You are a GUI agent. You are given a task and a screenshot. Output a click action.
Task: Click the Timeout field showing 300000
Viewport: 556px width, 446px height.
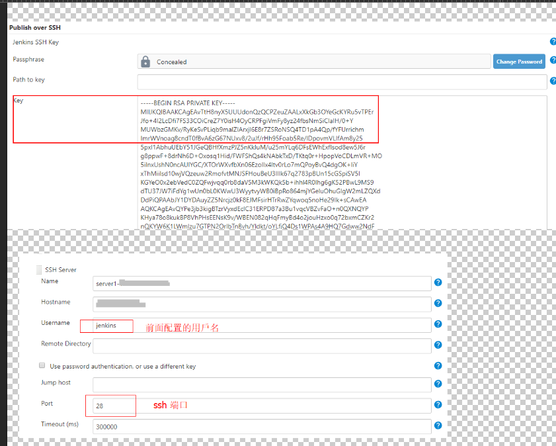[262, 427]
